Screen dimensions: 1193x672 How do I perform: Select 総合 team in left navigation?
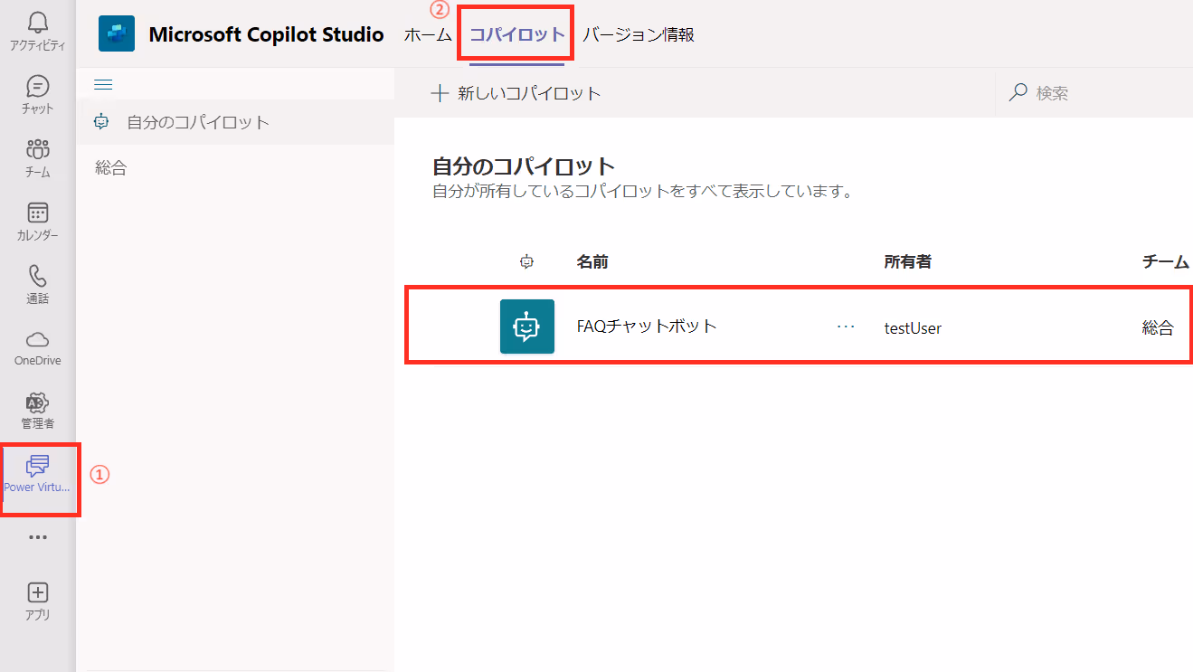111,168
